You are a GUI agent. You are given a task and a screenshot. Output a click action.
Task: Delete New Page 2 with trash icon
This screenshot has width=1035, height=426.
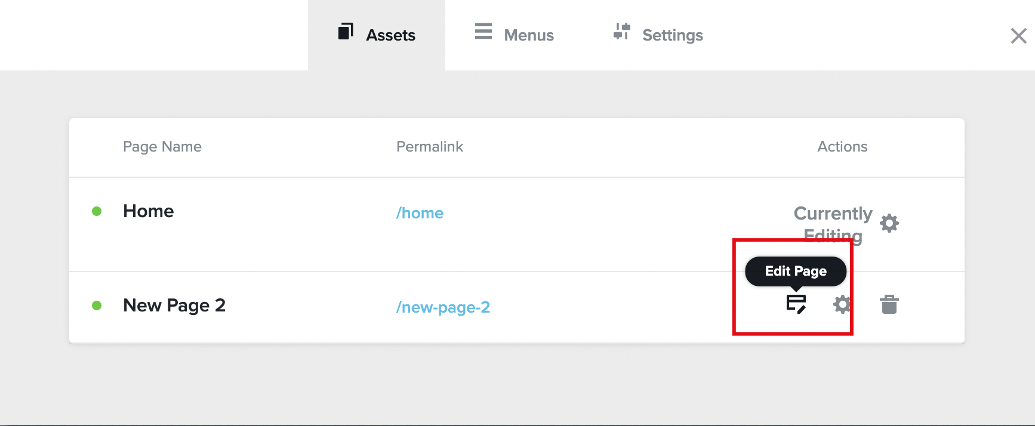(x=889, y=304)
